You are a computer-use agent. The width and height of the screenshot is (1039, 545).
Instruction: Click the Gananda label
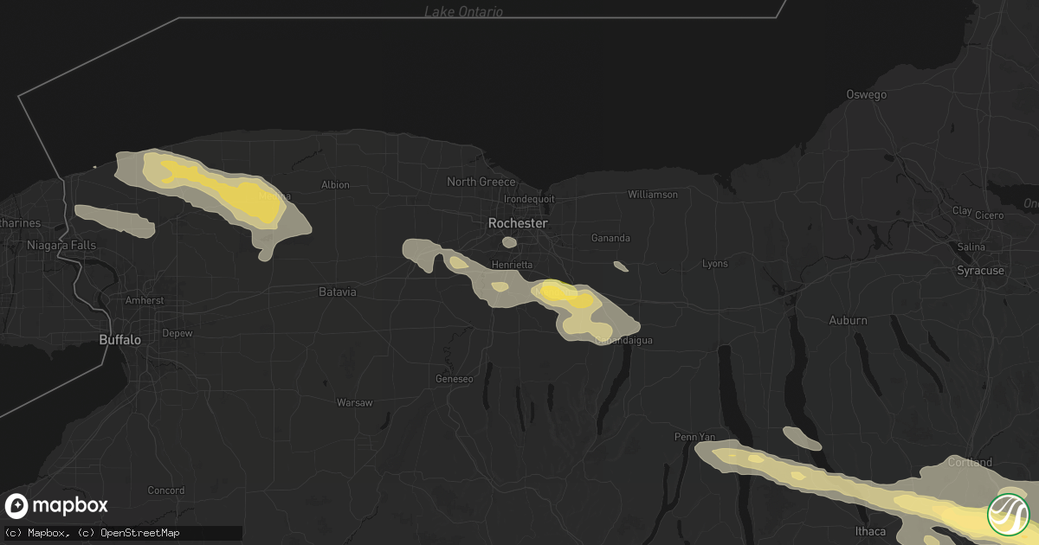(x=610, y=238)
